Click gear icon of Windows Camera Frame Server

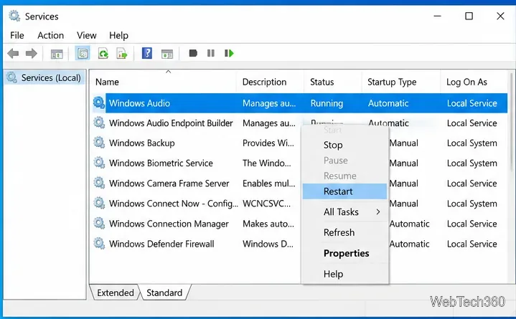pyautogui.click(x=99, y=183)
